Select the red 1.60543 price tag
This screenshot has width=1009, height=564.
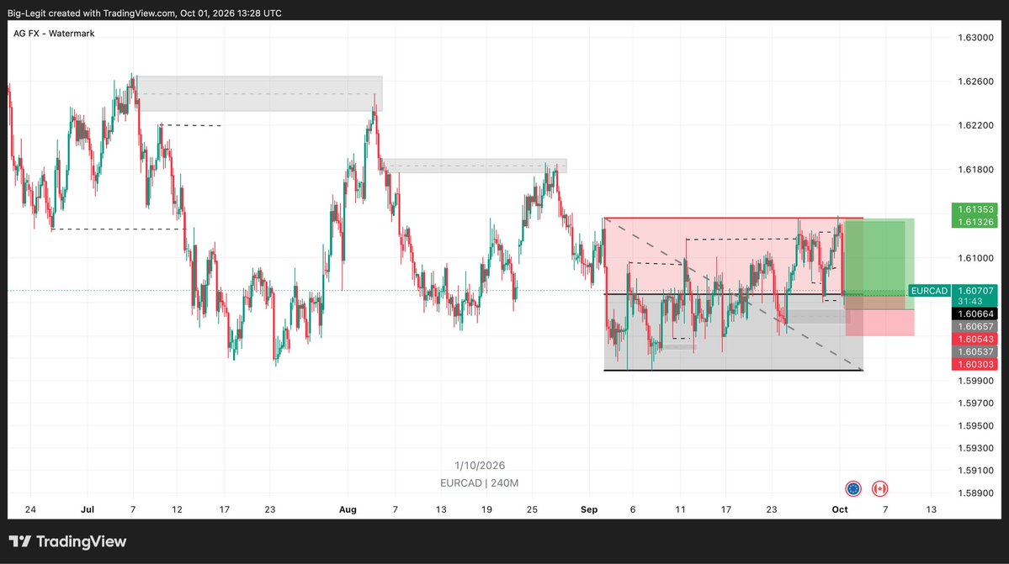point(974,340)
